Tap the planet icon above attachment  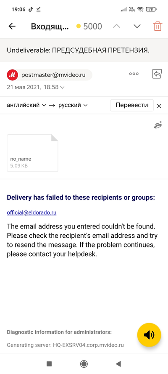[x=158, y=125]
